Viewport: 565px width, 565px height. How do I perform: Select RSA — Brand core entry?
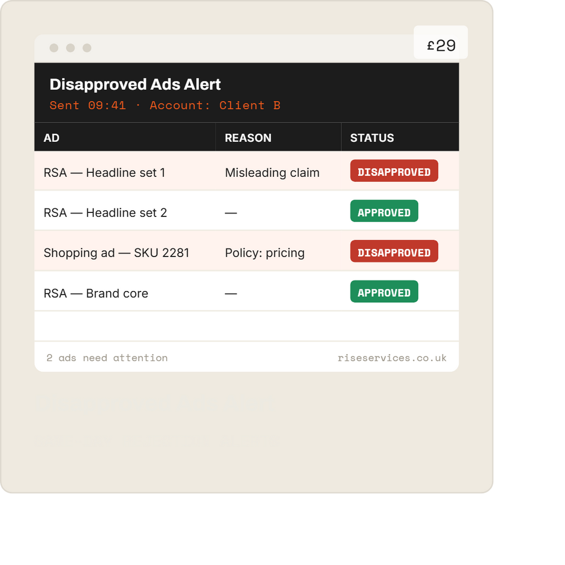click(x=96, y=293)
